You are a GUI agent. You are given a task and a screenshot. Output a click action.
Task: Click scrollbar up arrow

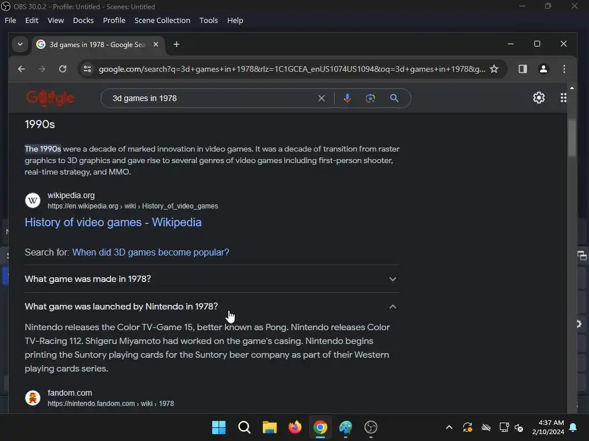pyautogui.click(x=572, y=88)
